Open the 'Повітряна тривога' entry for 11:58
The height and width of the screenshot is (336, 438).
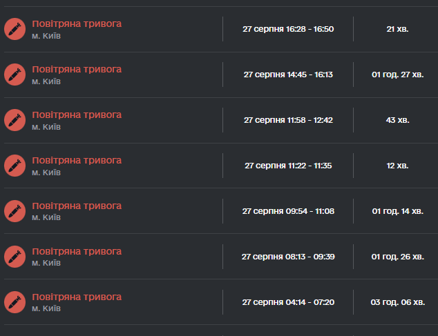[x=77, y=115]
